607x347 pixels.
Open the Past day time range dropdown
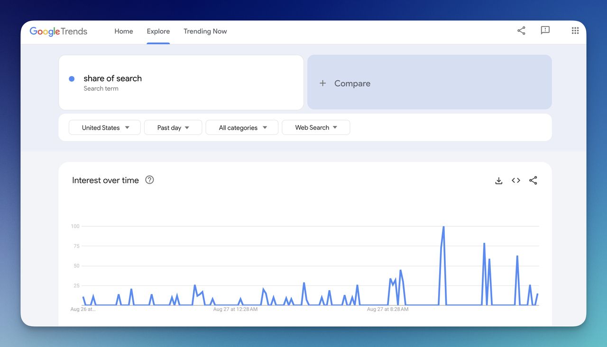(173, 127)
